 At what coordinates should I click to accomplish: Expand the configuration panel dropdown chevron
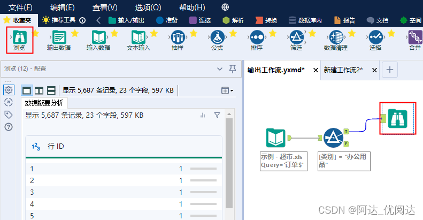coord(220,69)
